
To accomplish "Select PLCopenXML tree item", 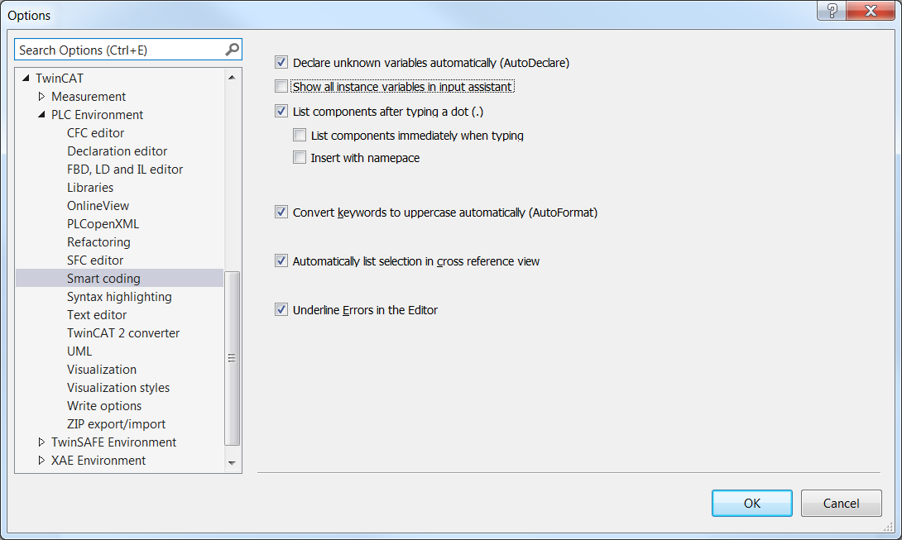I will (x=103, y=224).
